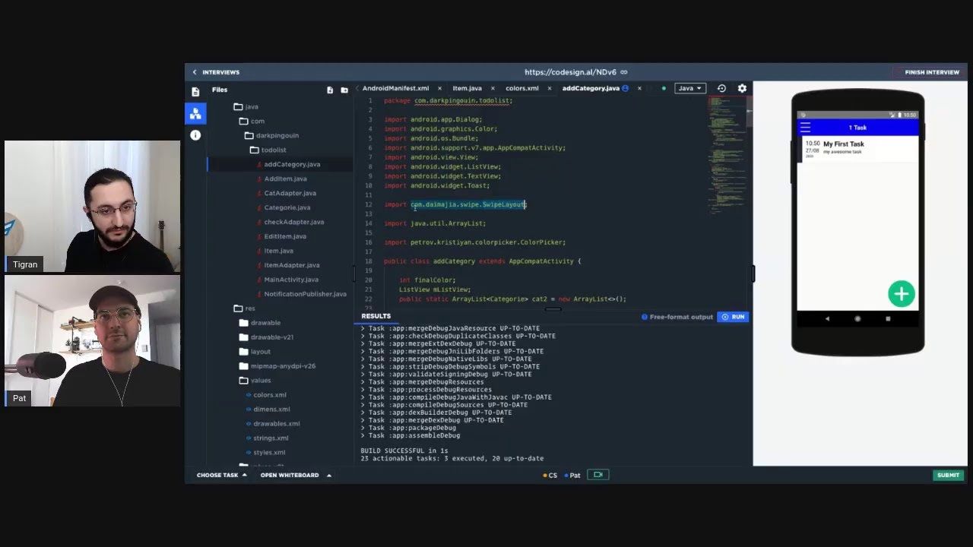Close the Item.java tab
This screenshot has width=973, height=547.
pyautogui.click(x=493, y=88)
